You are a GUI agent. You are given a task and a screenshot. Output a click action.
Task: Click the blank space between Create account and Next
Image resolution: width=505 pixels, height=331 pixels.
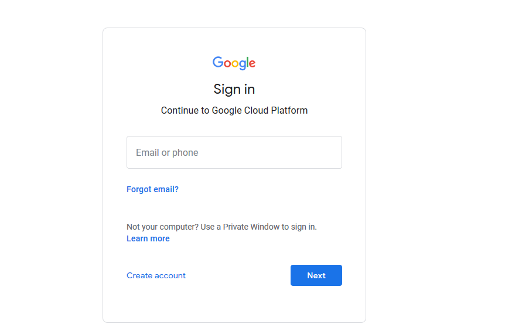[x=238, y=275]
